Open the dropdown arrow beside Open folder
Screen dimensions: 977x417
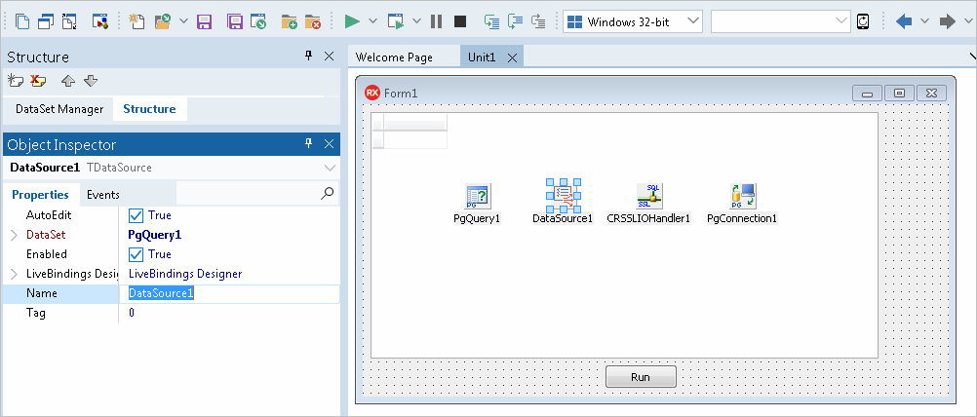(x=183, y=21)
